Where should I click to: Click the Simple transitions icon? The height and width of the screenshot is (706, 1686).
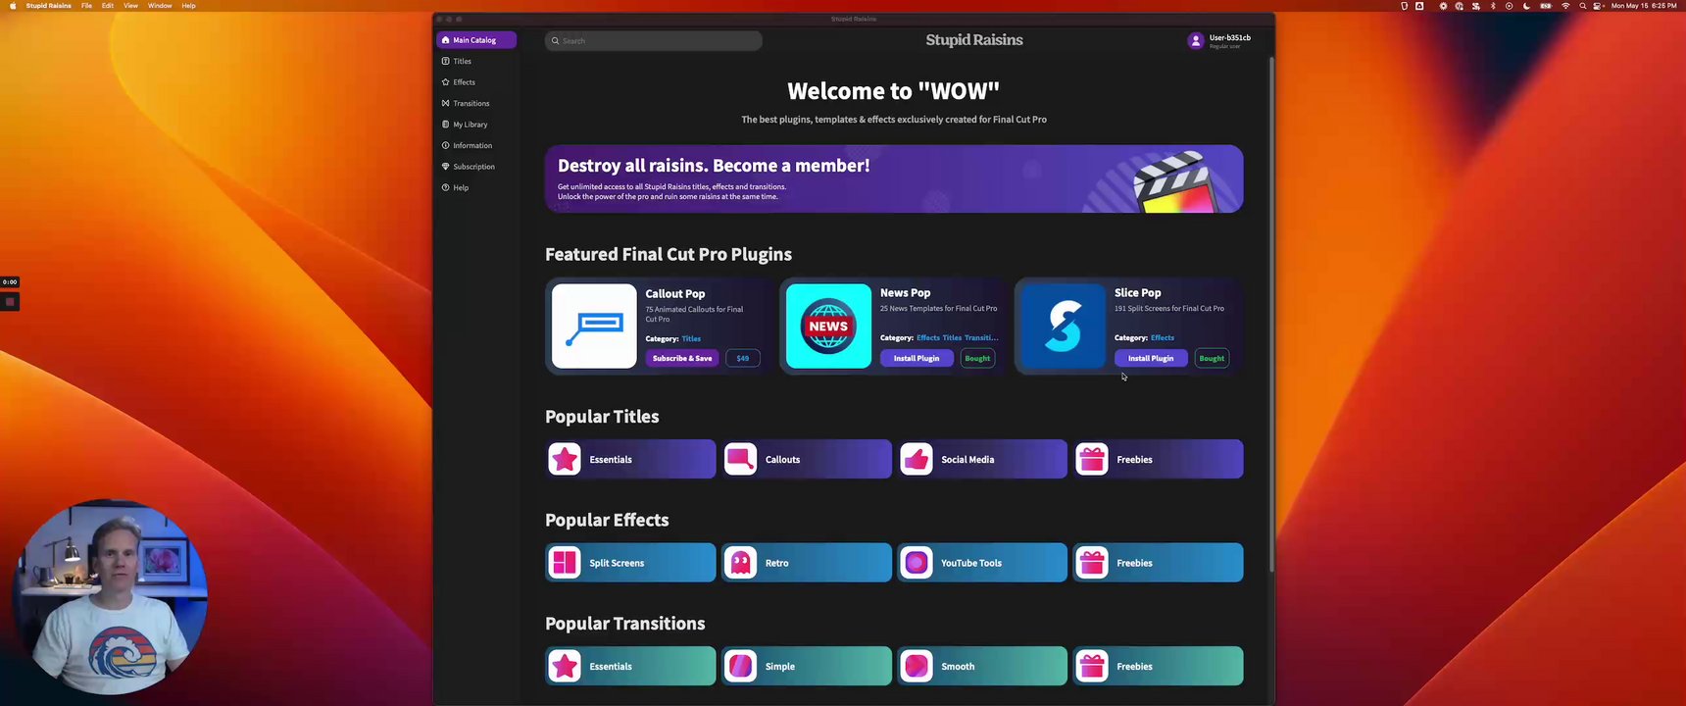tap(740, 666)
